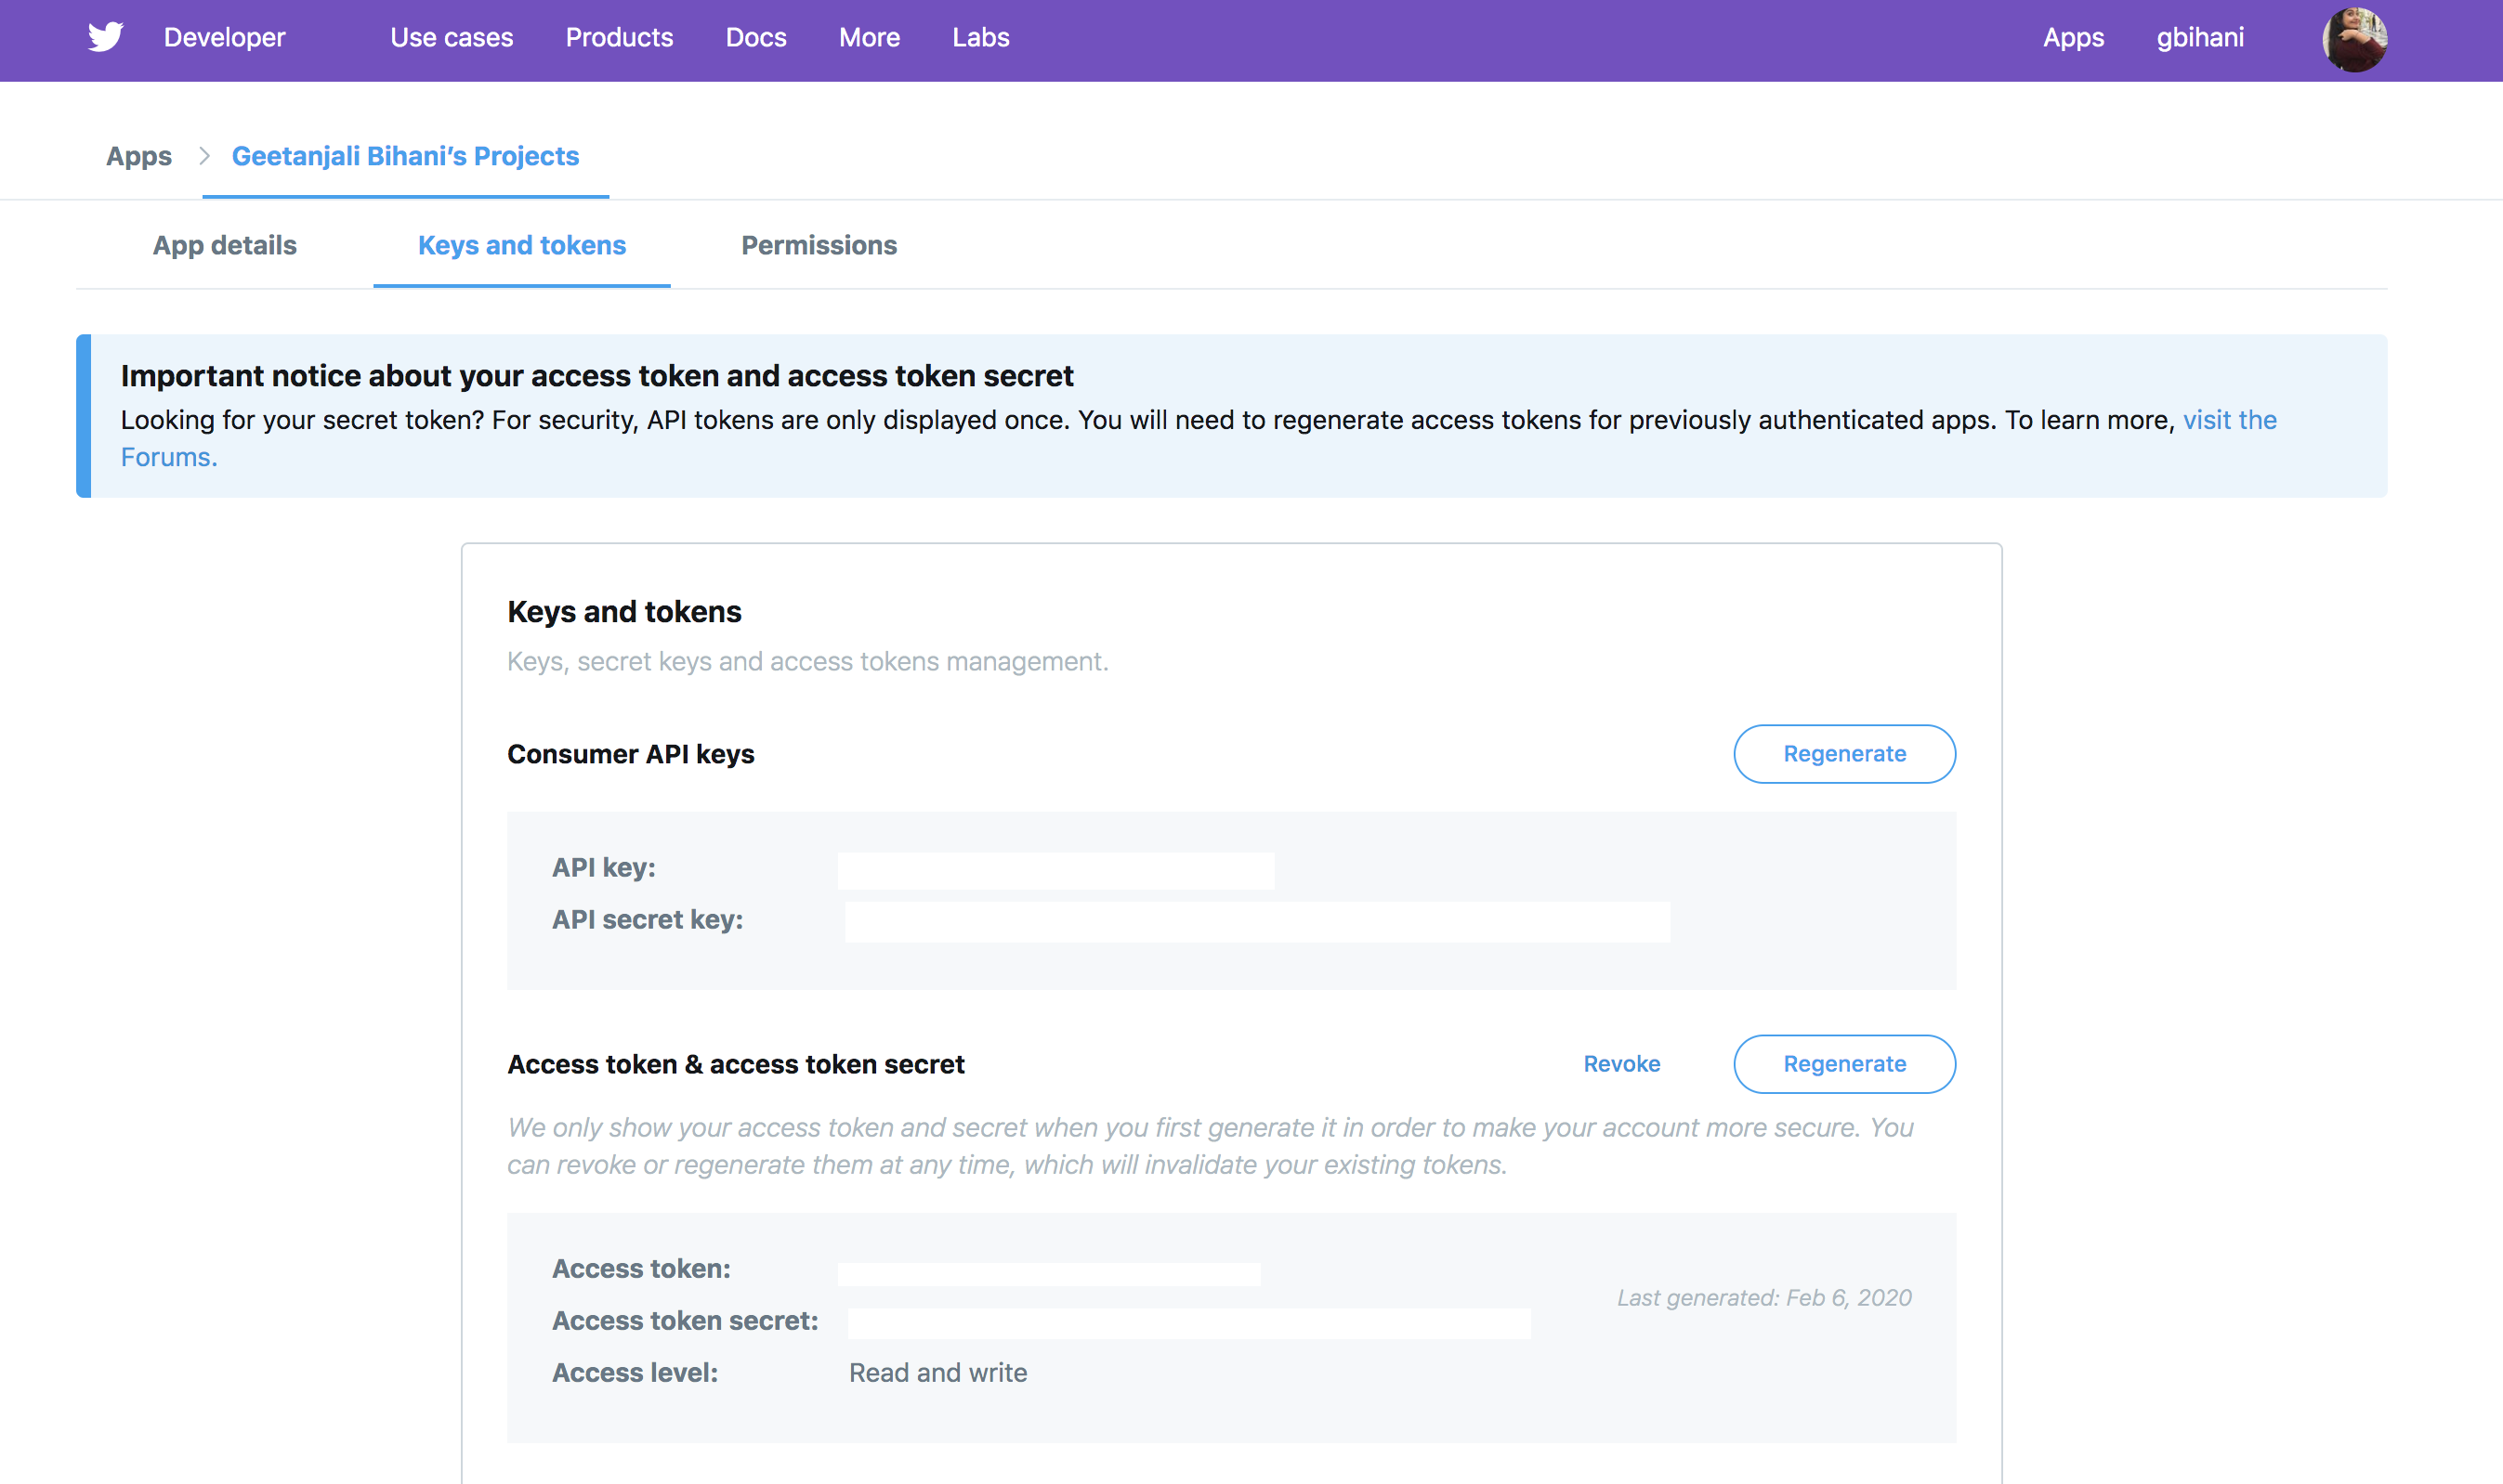Click the redacted API key value

pyautogui.click(x=1055, y=870)
